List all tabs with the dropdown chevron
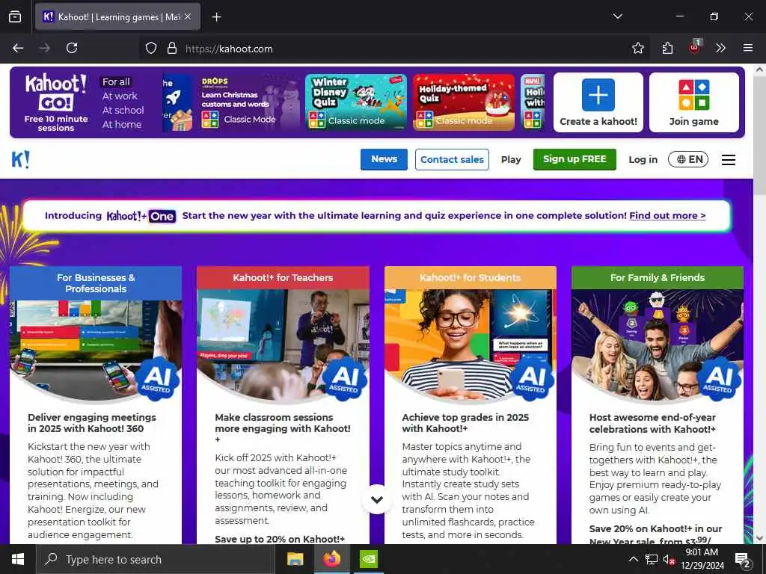Viewport: 766px width, 574px height. pos(617,16)
